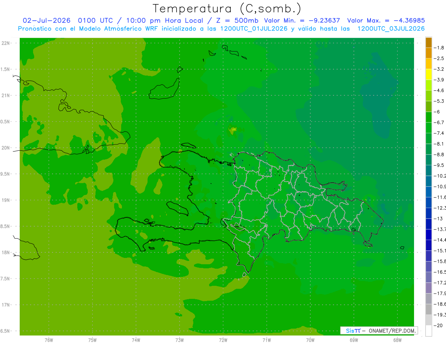Click the "75W" longitude axis label
The height and width of the screenshot is (345, 446).
pos(92,340)
